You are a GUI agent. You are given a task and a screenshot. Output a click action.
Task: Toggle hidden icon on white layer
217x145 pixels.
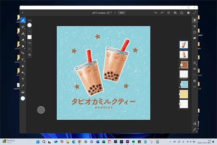click(x=180, y=104)
